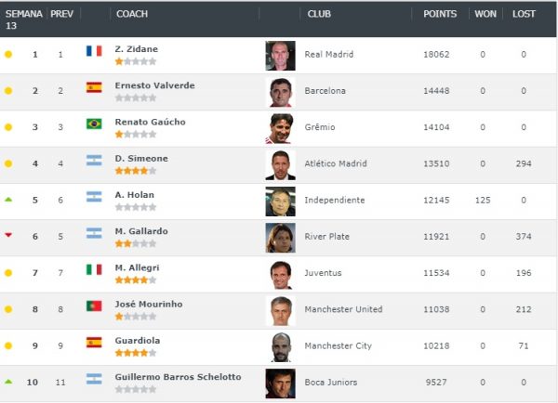Screen dimensions: 558x403
Task: Click Guardiola's photo thumbnail
Action: pyautogui.click(x=280, y=346)
